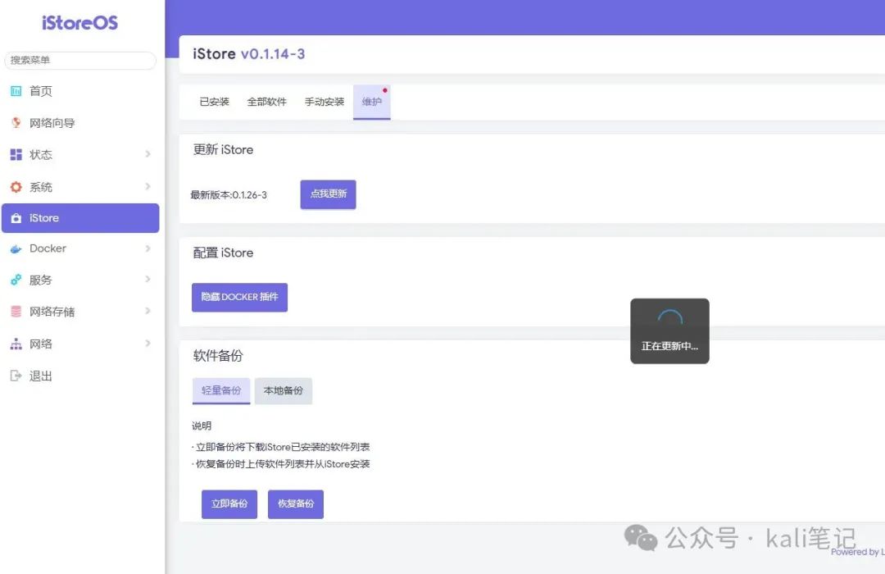
Task: Switch to the 全部软件 tab
Action: pyautogui.click(x=266, y=102)
